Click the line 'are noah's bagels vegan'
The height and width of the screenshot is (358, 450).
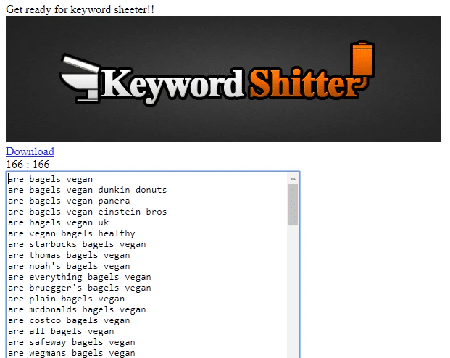69,267
